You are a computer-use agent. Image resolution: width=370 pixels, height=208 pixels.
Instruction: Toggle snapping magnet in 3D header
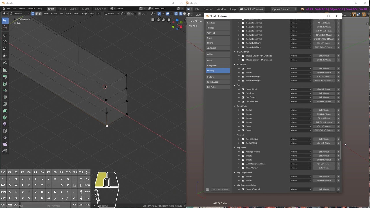click(x=129, y=14)
